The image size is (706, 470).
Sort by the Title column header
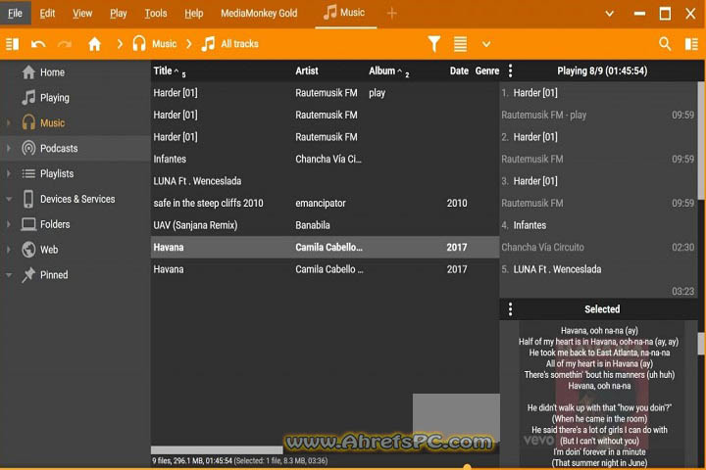pyautogui.click(x=163, y=70)
